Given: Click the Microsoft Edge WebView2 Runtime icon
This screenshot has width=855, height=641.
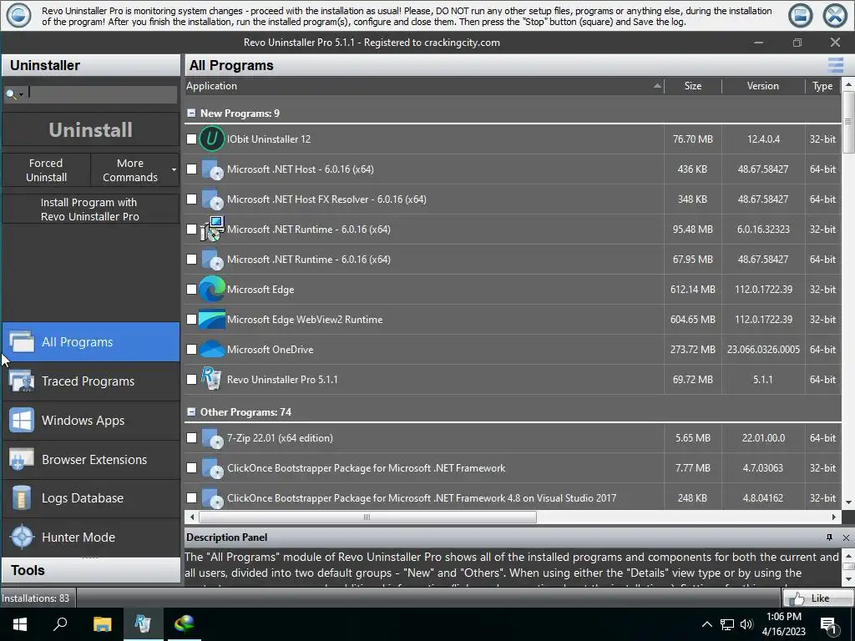Looking at the screenshot, I should [x=211, y=320].
